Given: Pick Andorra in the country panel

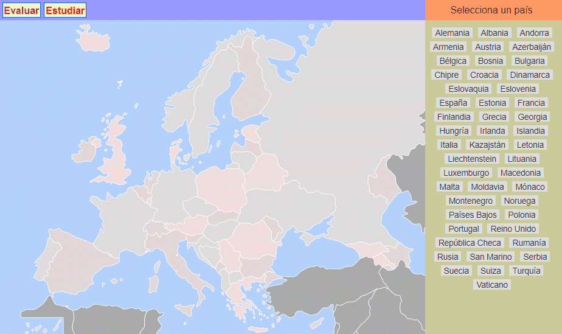Looking at the screenshot, I should pyautogui.click(x=534, y=33).
